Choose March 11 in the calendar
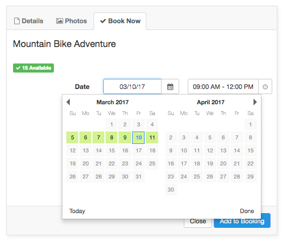The height and width of the screenshot is (242, 283). coord(152,138)
